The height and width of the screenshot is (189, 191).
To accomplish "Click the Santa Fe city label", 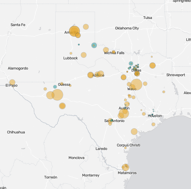I will (x=18, y=25).
